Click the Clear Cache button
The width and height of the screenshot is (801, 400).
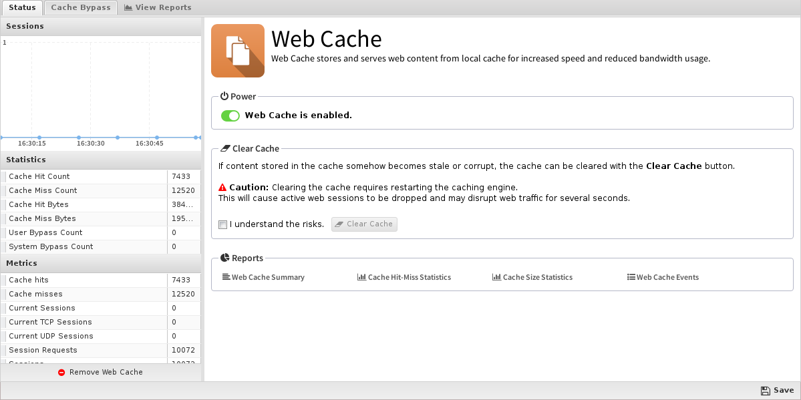(364, 224)
